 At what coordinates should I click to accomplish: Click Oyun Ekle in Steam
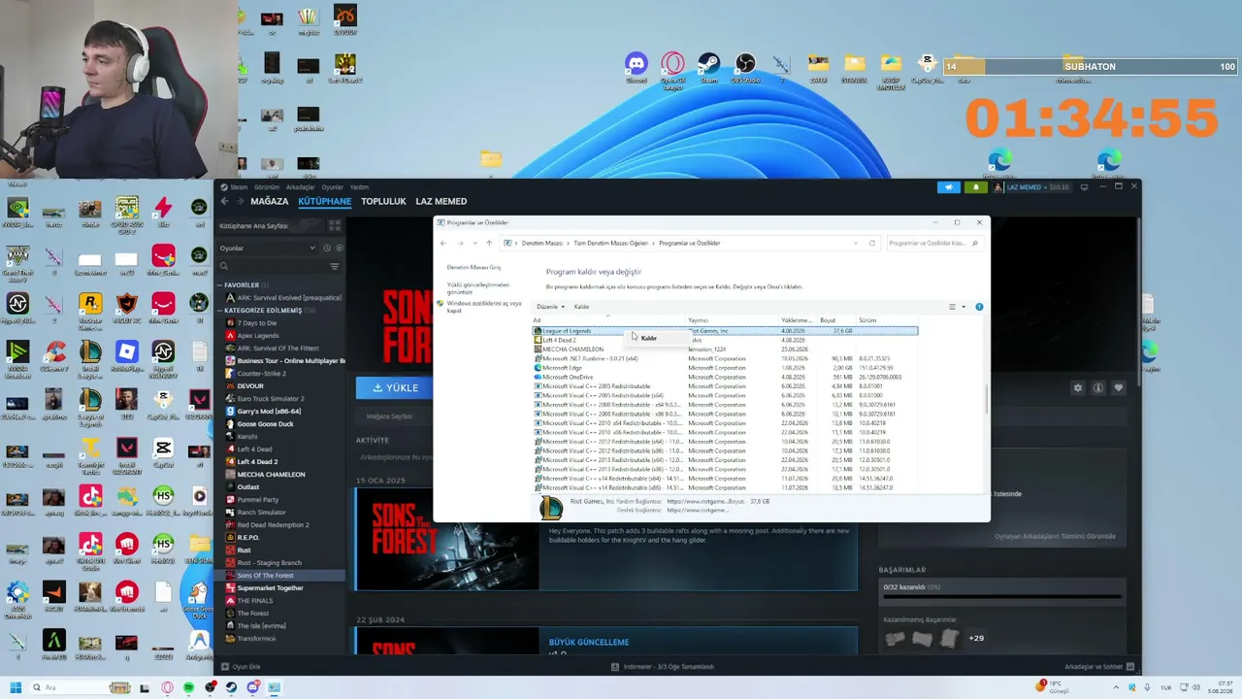click(x=241, y=667)
